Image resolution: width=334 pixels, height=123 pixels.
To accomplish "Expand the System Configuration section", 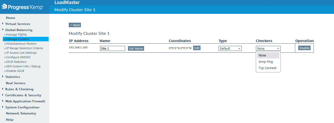I will pos(22,107).
